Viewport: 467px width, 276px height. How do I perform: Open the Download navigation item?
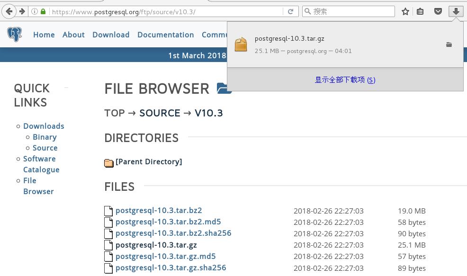click(x=111, y=35)
